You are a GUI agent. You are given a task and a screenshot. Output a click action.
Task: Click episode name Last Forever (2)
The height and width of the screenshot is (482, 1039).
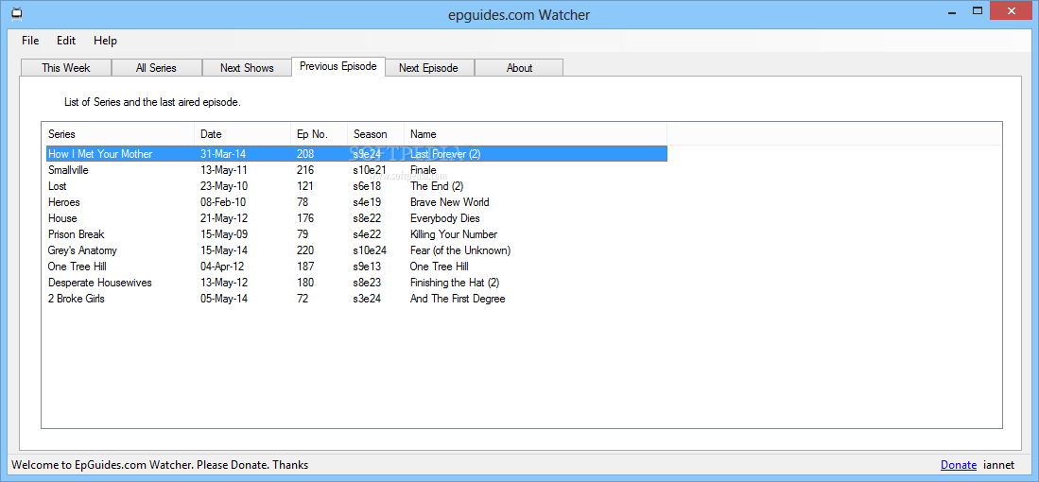445,154
